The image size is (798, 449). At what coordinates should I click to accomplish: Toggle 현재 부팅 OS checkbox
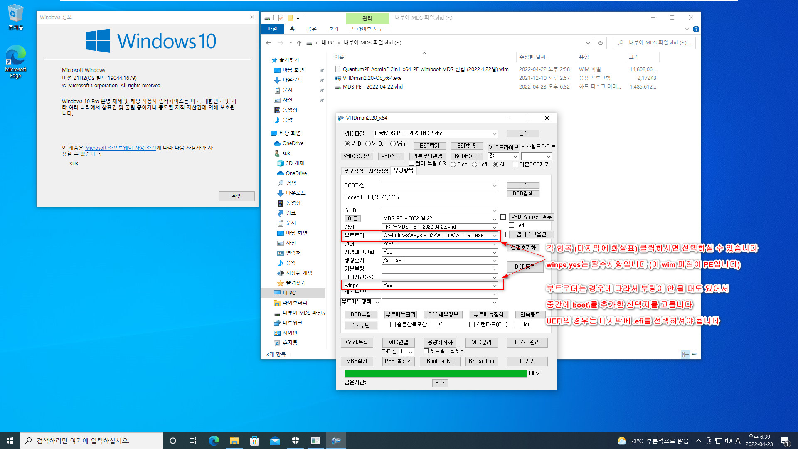411,164
